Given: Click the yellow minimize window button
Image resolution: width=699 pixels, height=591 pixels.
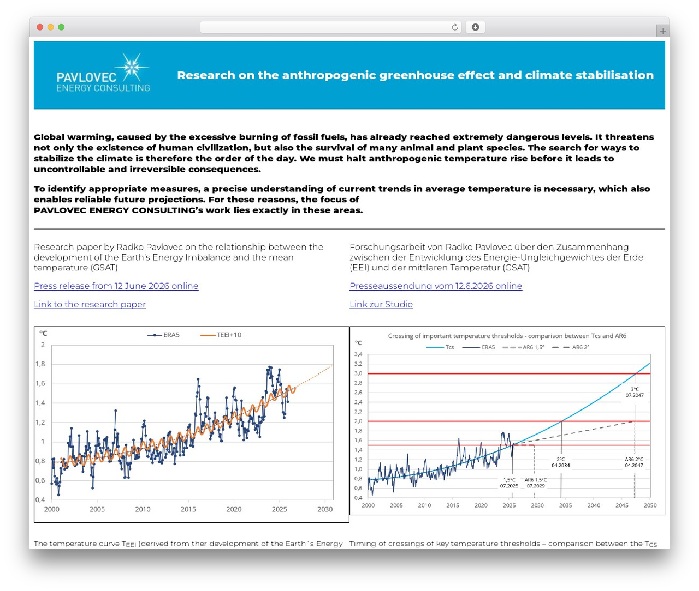Looking at the screenshot, I should click(x=50, y=27).
